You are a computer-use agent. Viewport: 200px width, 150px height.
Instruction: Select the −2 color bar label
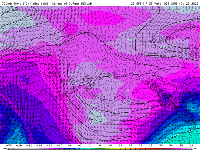coord(79,145)
